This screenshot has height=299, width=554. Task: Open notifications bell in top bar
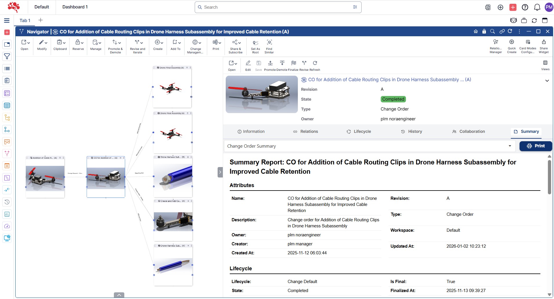[537, 7]
